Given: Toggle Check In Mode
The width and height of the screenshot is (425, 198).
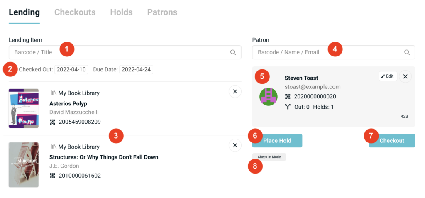Looking at the screenshot, I should (x=269, y=157).
